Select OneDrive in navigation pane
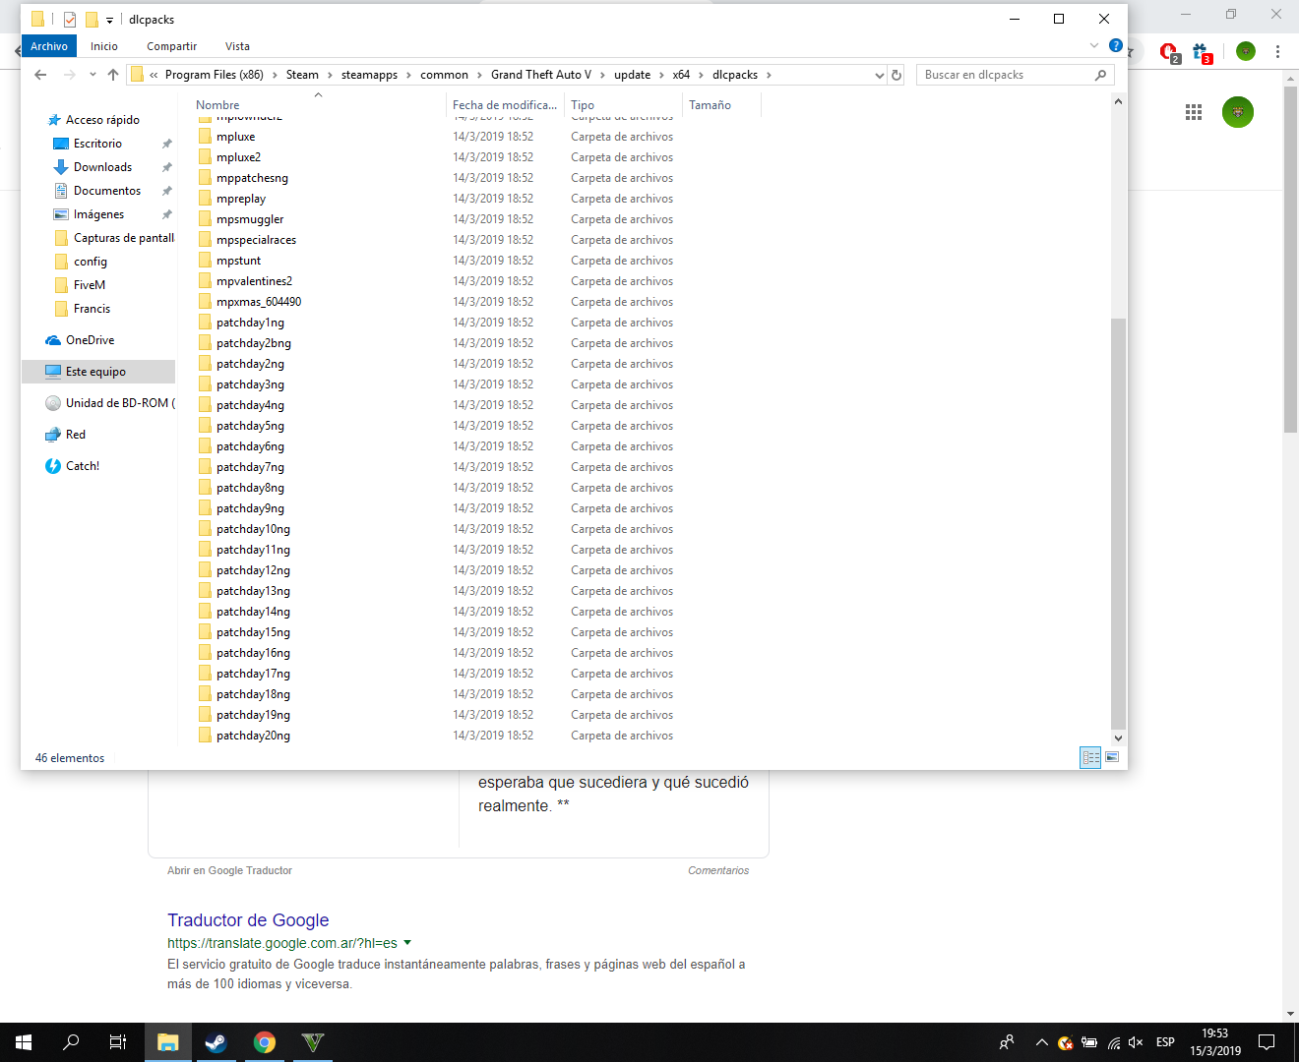The width and height of the screenshot is (1299, 1062). coord(90,340)
